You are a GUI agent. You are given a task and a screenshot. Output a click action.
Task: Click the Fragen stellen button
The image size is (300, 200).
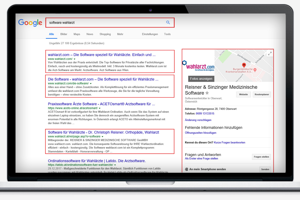(x=261, y=157)
